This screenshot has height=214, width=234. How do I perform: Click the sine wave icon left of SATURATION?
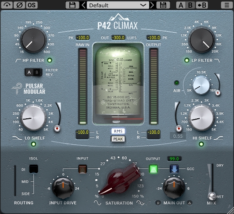point(98,203)
